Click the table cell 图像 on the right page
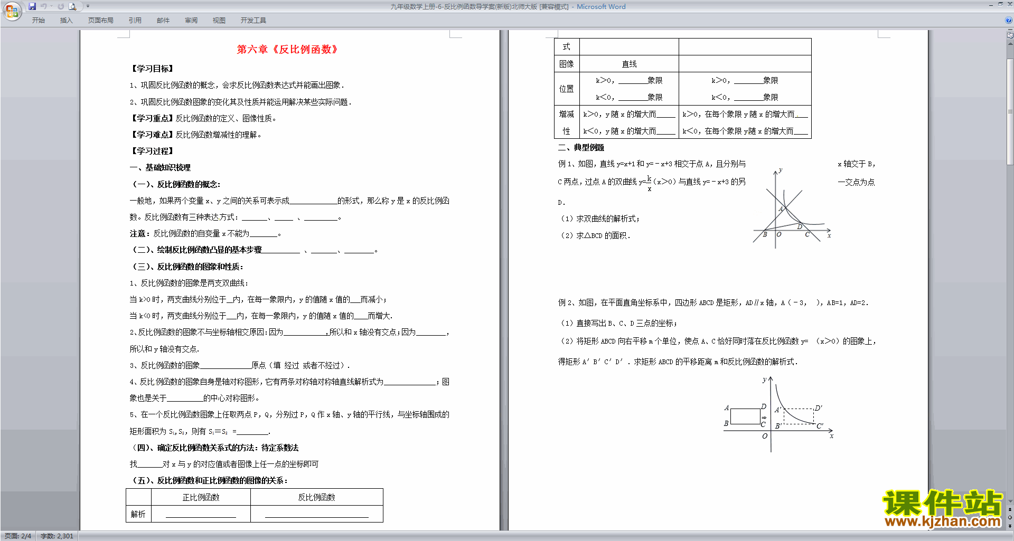 click(567, 64)
